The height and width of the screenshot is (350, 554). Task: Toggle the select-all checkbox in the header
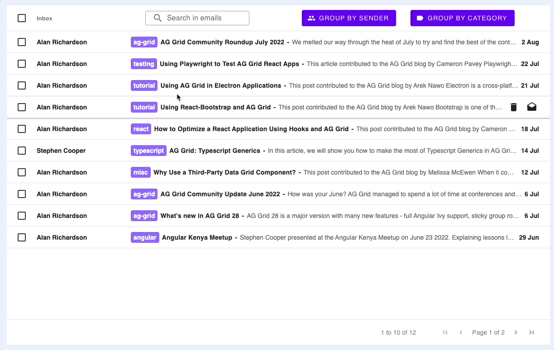pyautogui.click(x=21, y=18)
